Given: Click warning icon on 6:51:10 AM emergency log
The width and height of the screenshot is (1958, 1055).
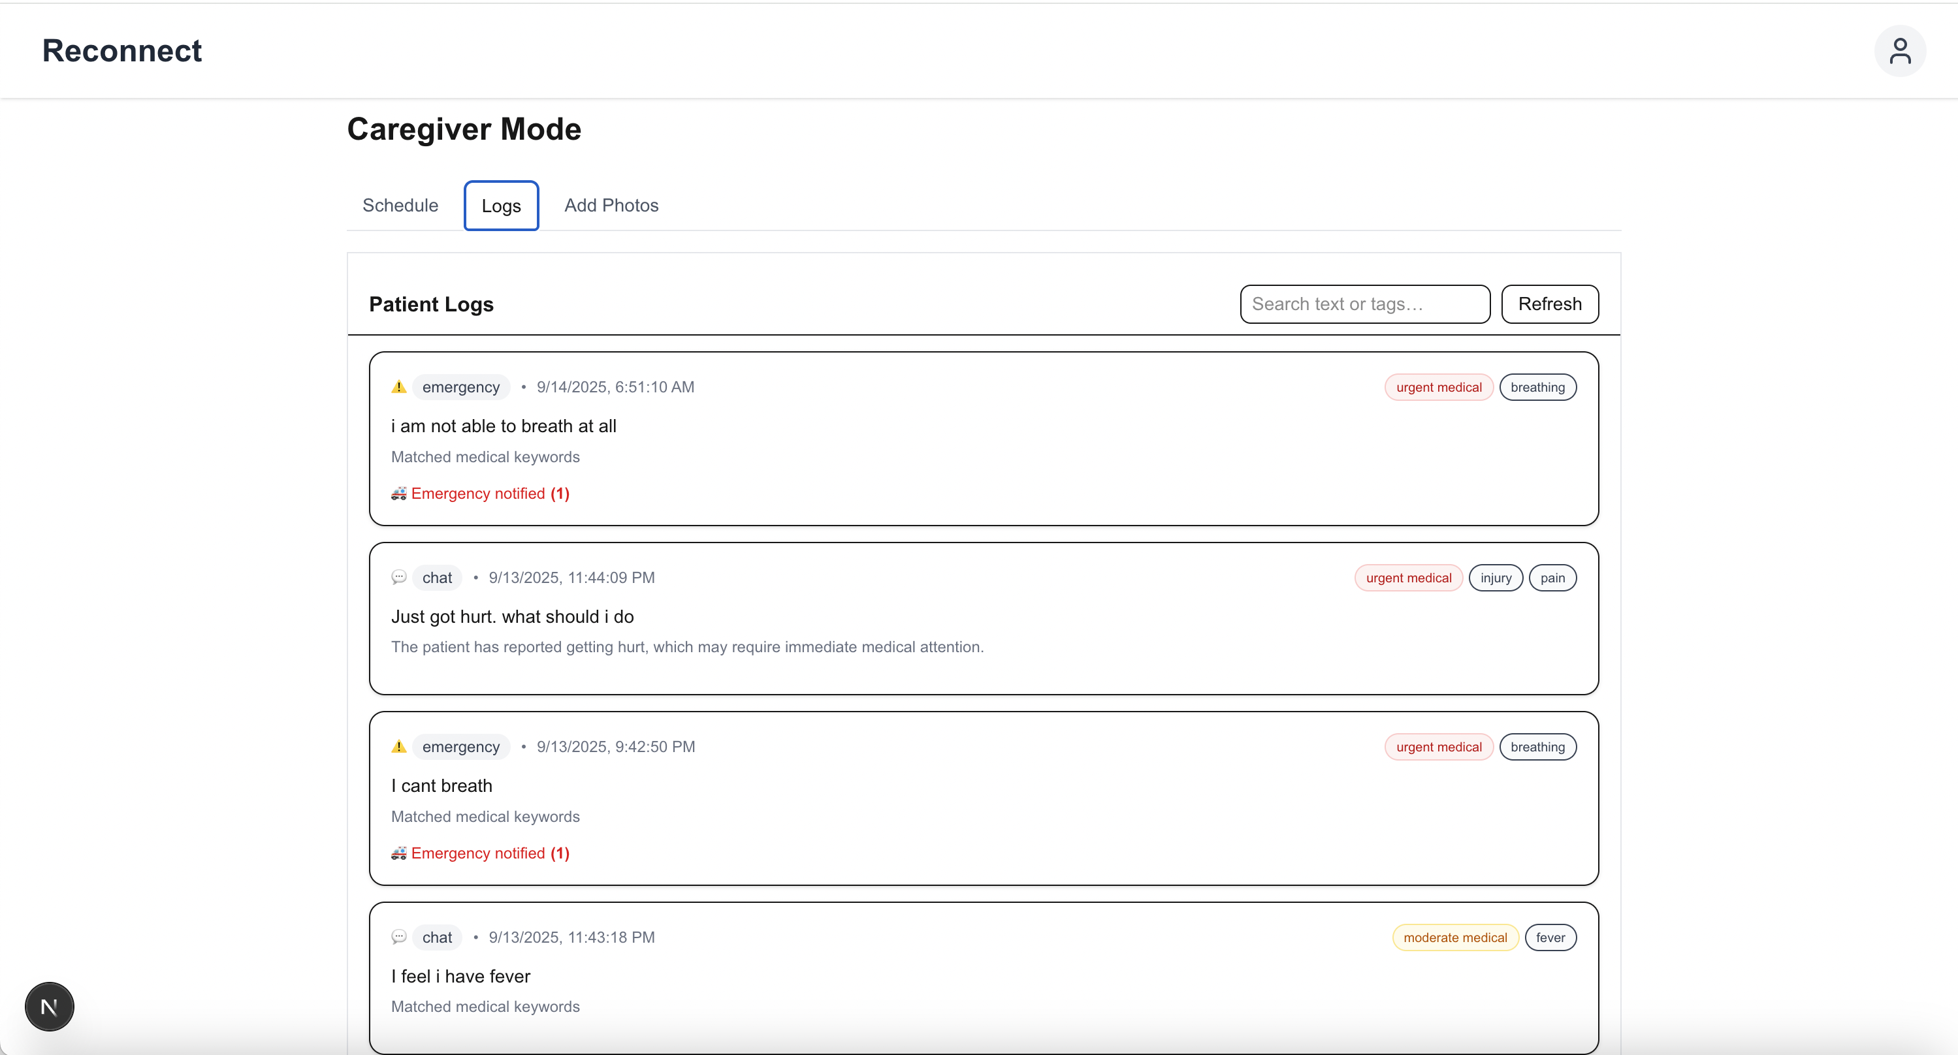Looking at the screenshot, I should 398,386.
